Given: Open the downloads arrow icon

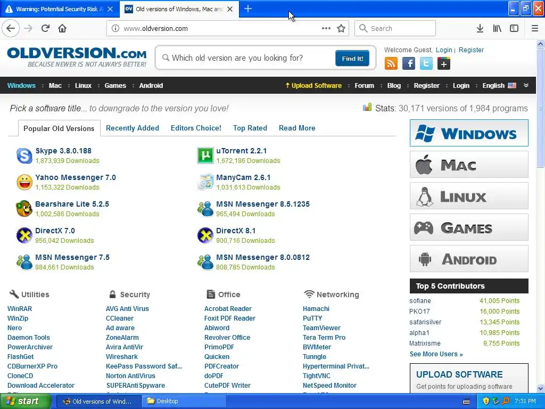Looking at the screenshot, I should (480, 28).
